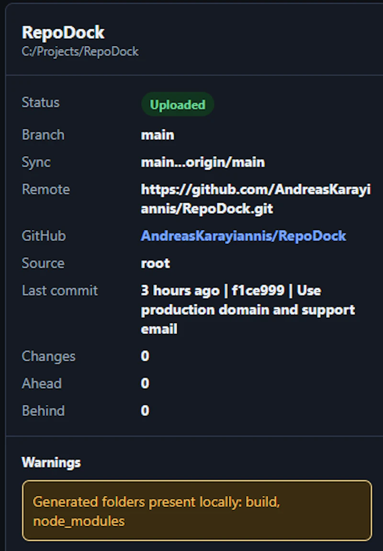Click the Sync value main...origin/main

(203, 162)
